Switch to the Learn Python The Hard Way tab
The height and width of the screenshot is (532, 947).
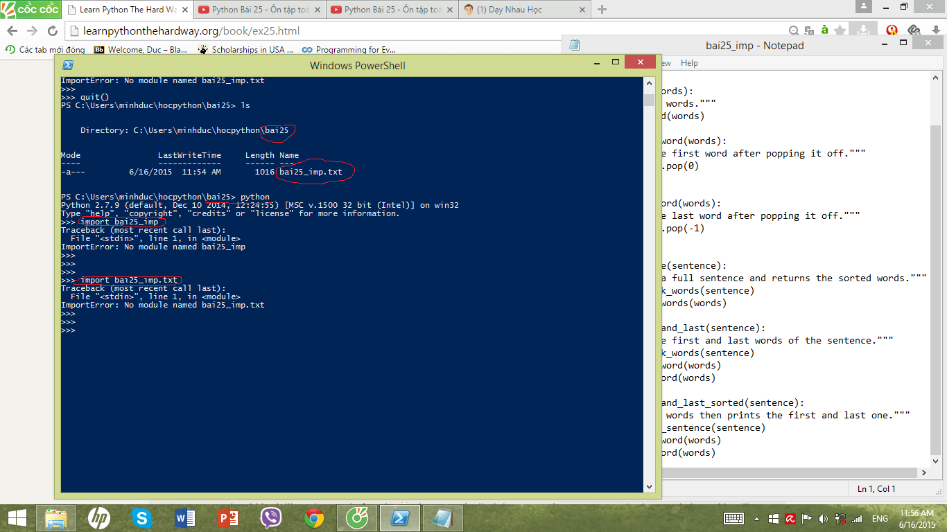pyautogui.click(x=127, y=10)
